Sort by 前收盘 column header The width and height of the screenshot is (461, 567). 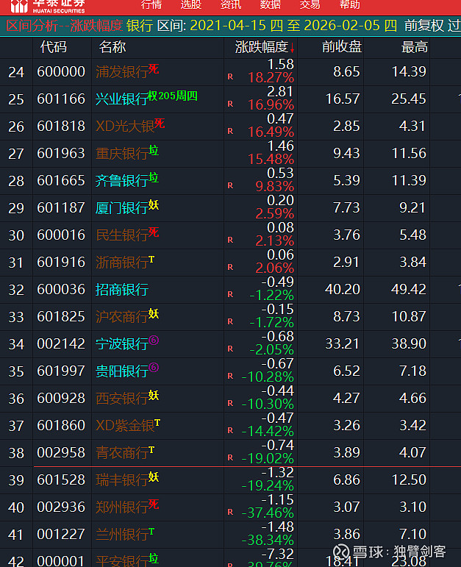(342, 47)
